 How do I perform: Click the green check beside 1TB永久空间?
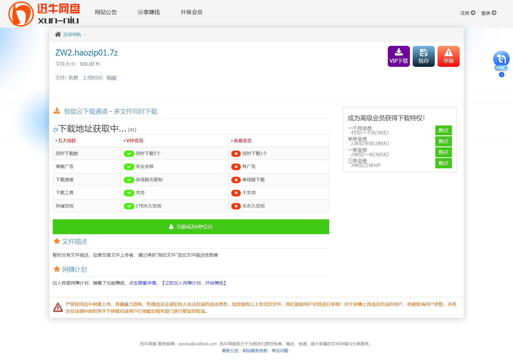coord(129,206)
